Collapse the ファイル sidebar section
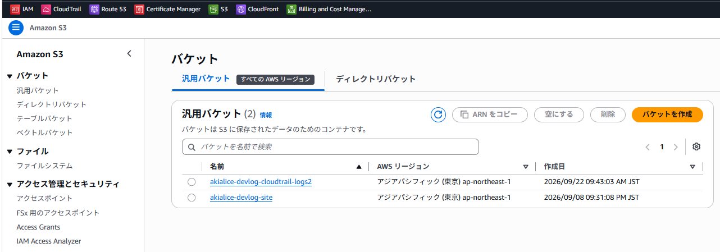Image resolution: width=720 pixels, height=252 pixels. click(x=10, y=152)
